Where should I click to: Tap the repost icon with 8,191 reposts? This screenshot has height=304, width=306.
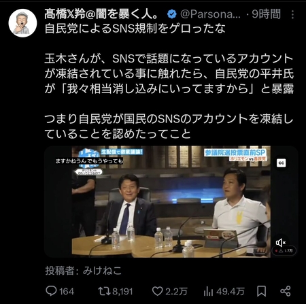104,291
